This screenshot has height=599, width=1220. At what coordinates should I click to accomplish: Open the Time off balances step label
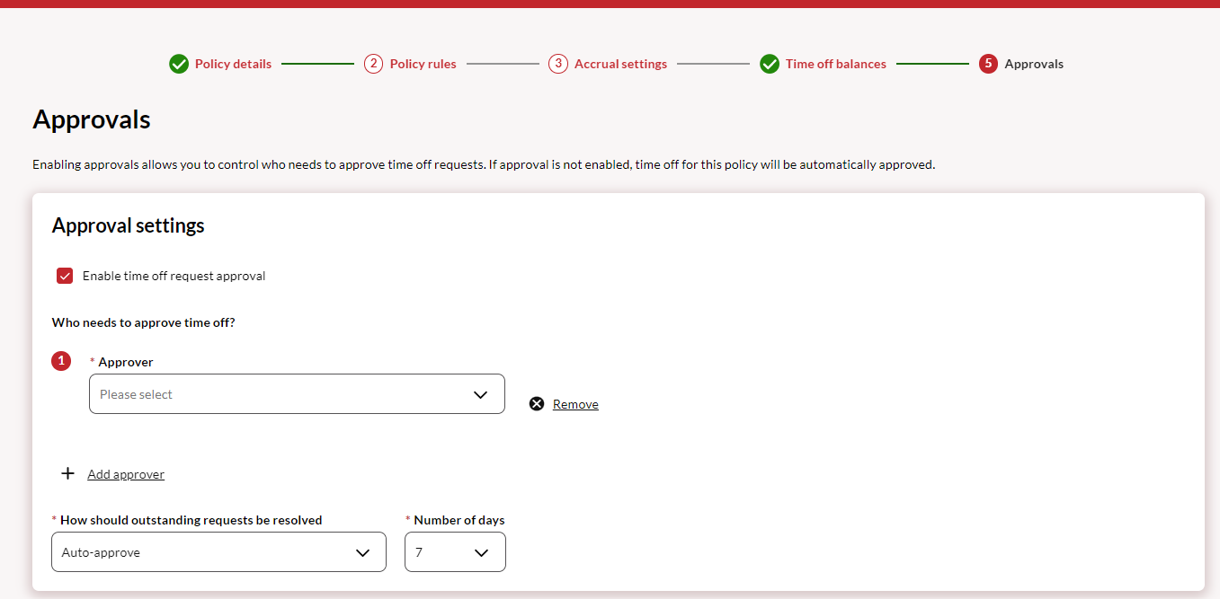(x=835, y=64)
